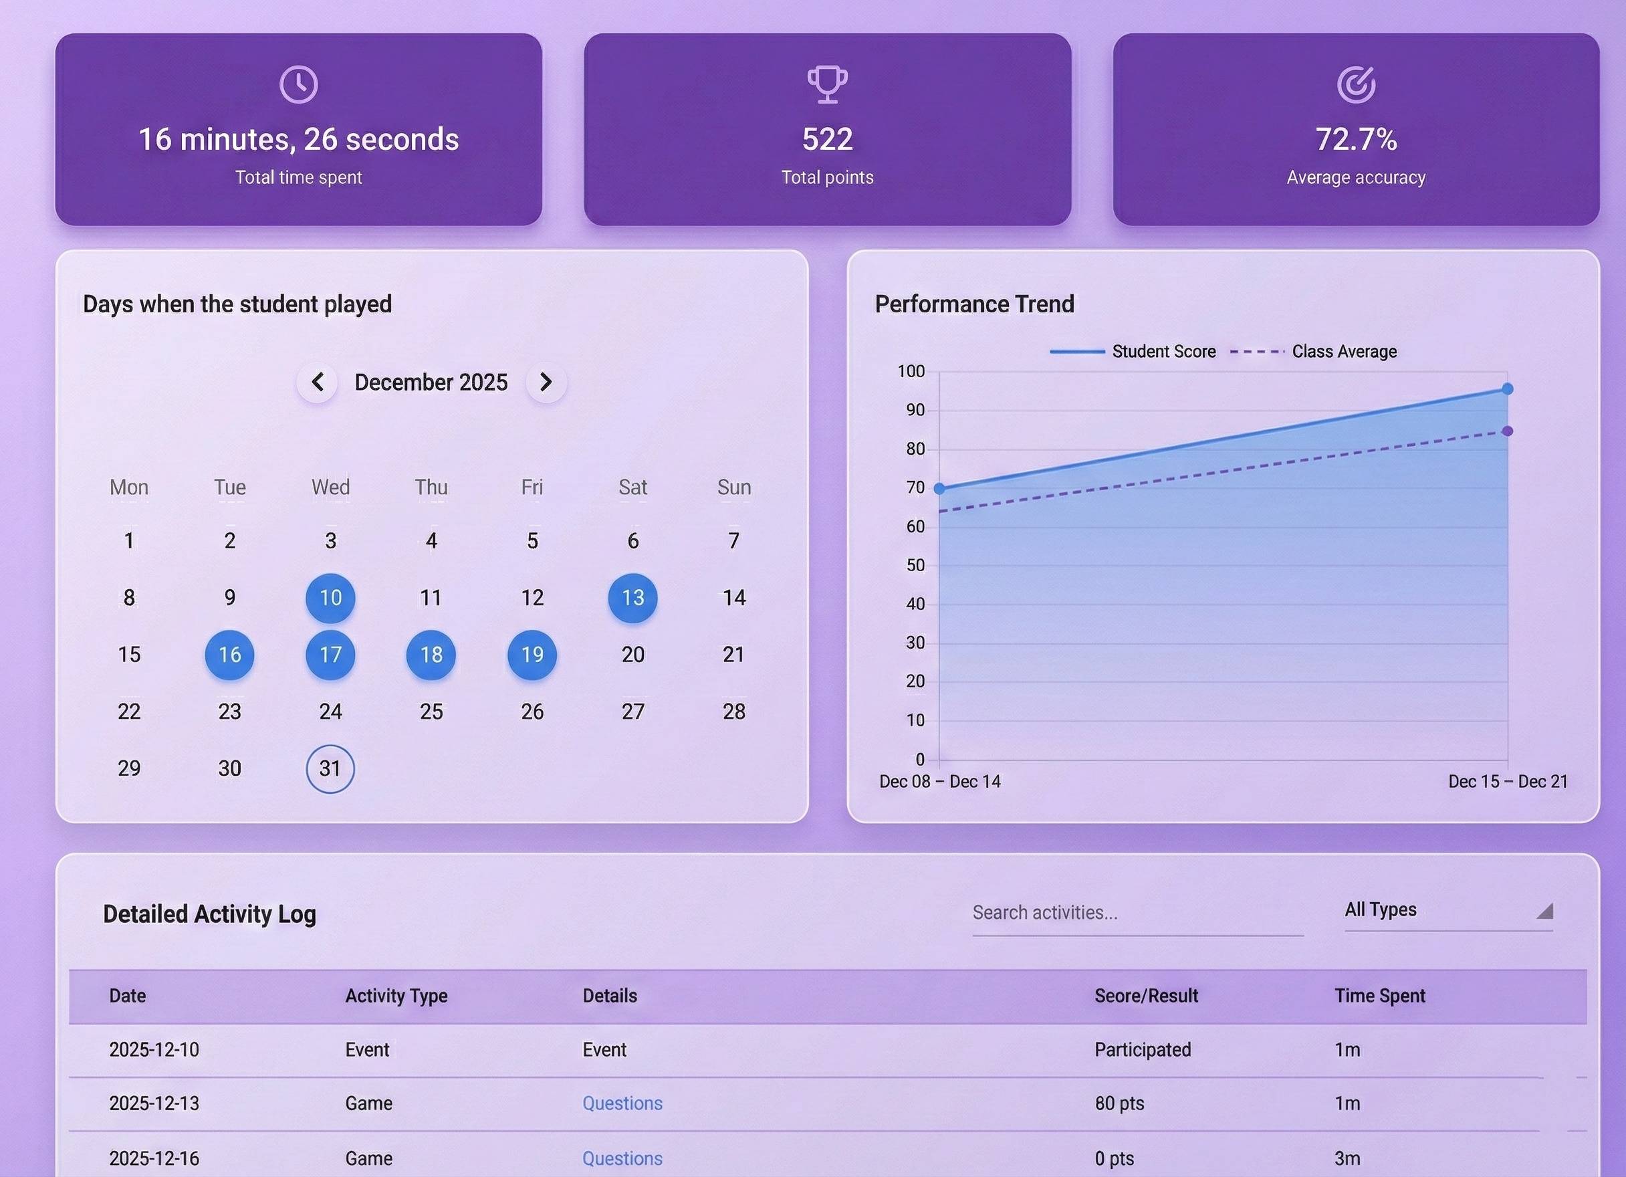Click the target icon above average accuracy
This screenshot has width=1626, height=1177.
coord(1356,85)
